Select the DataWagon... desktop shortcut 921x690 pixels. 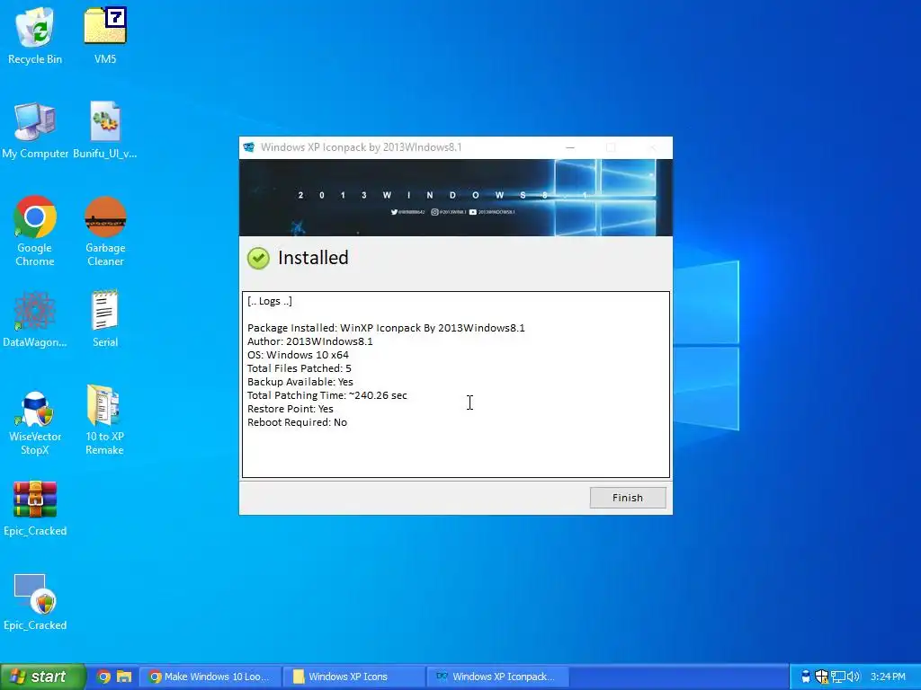pos(35,319)
